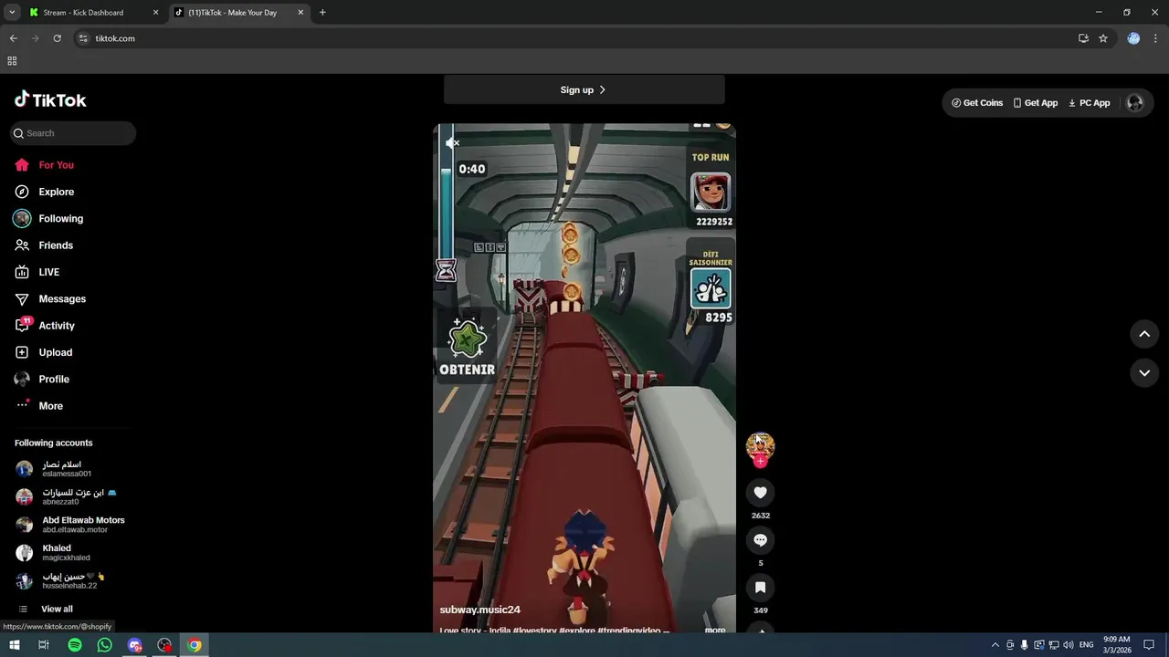Click Get Coins button

(977, 103)
